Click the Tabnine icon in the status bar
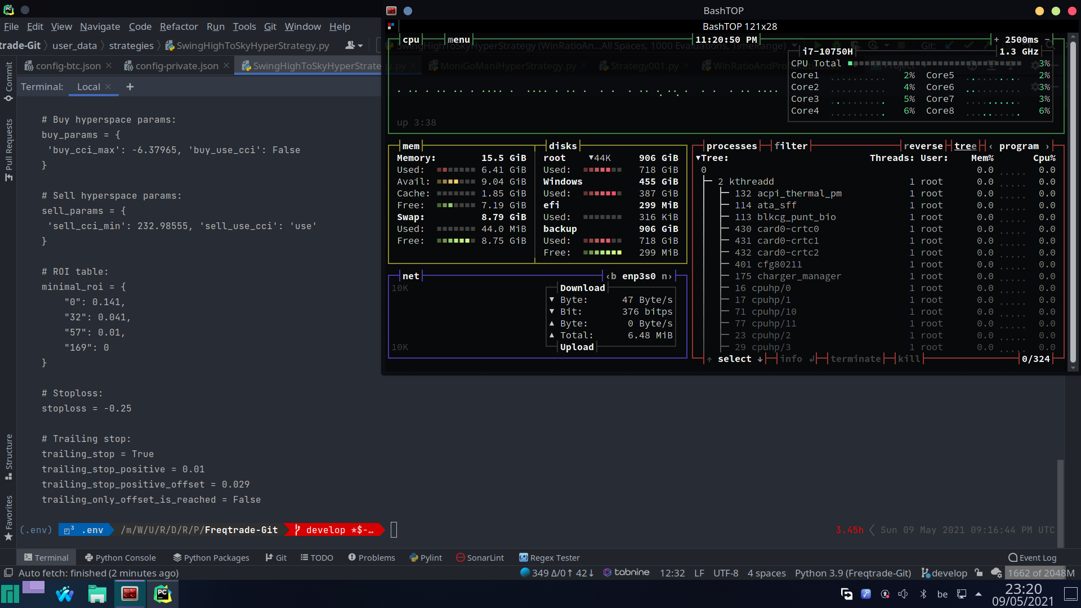This screenshot has height=608, width=1081. pyautogui.click(x=608, y=573)
